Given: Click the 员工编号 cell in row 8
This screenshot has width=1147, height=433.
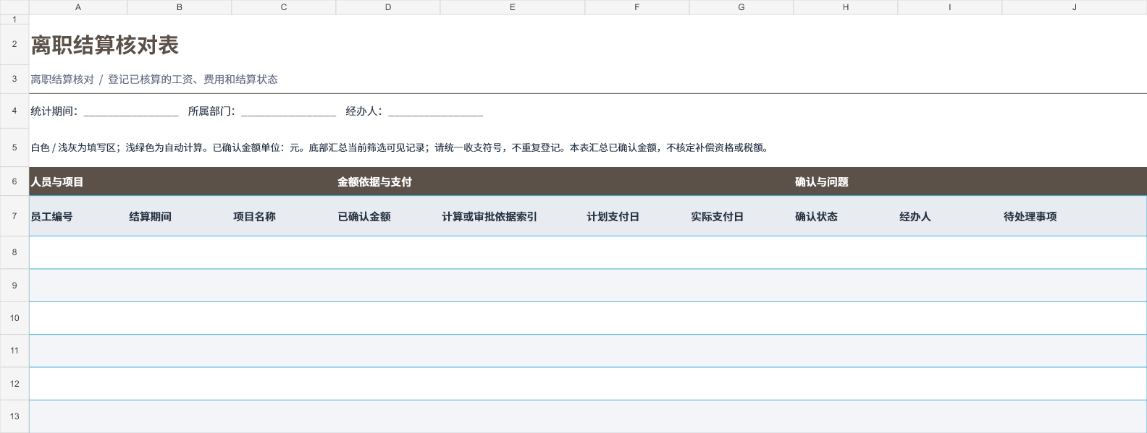Looking at the screenshot, I should [78, 252].
